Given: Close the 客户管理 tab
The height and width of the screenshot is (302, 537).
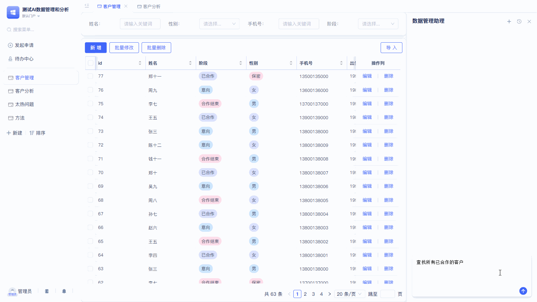Looking at the screenshot, I should pos(126,6).
